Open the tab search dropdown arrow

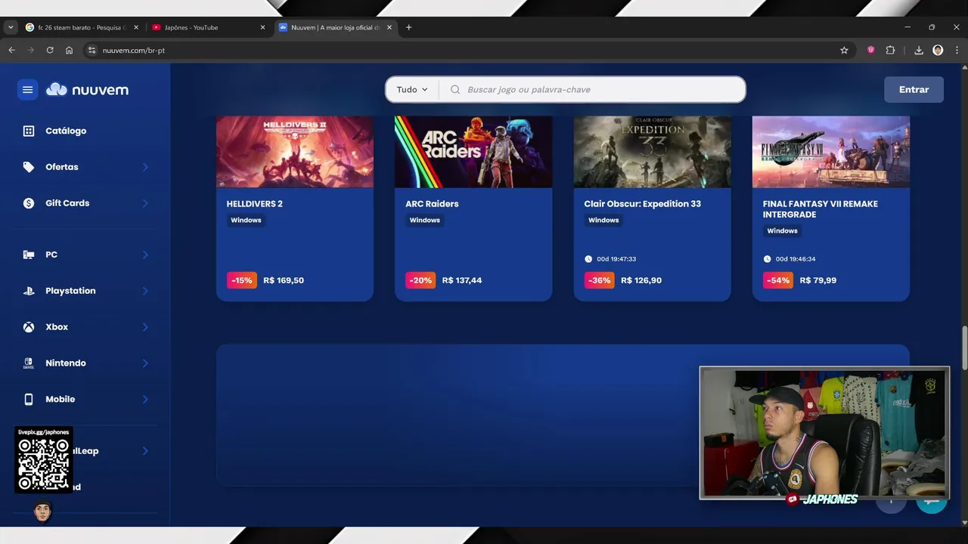tap(10, 27)
